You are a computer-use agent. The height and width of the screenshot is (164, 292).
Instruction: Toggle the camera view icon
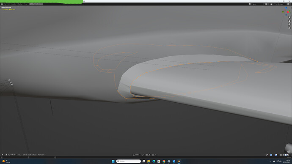click(289, 25)
